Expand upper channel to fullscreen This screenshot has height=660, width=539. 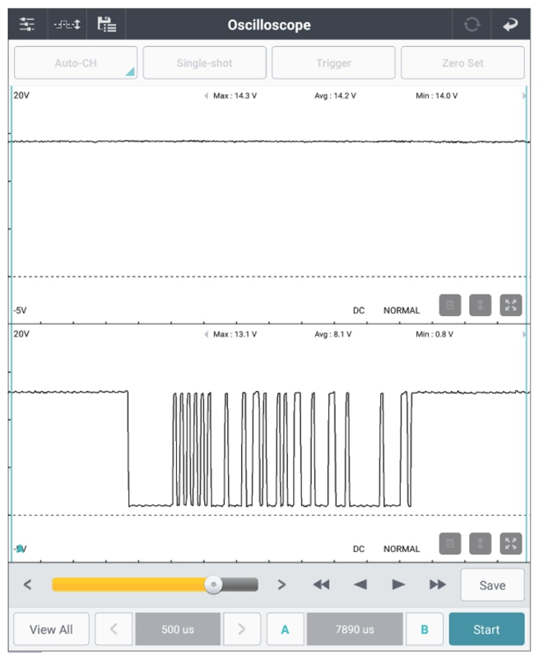pyautogui.click(x=511, y=305)
